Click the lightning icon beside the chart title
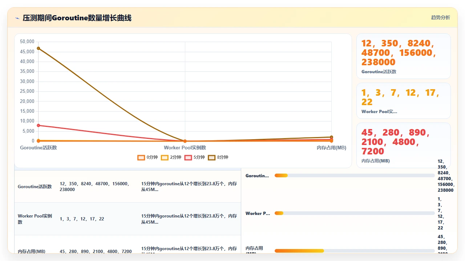 pos(17,18)
